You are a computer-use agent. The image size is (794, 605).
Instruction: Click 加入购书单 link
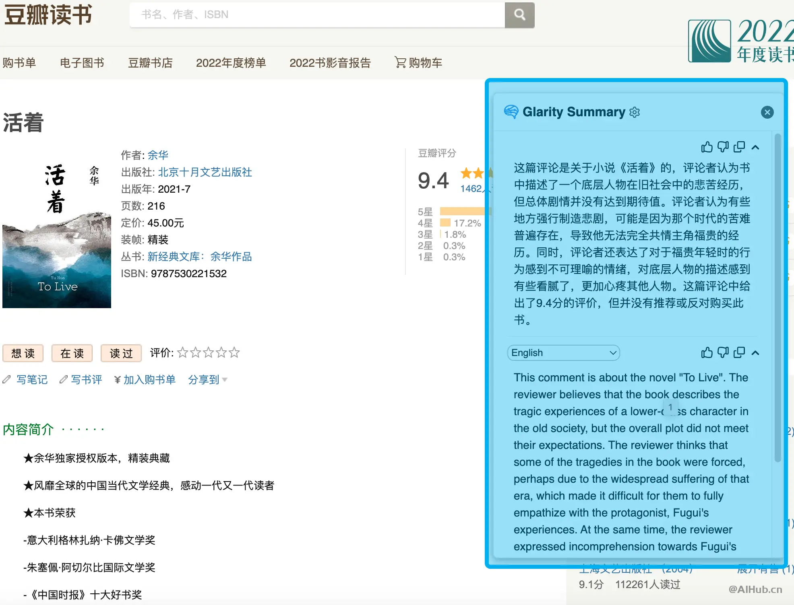coord(149,379)
